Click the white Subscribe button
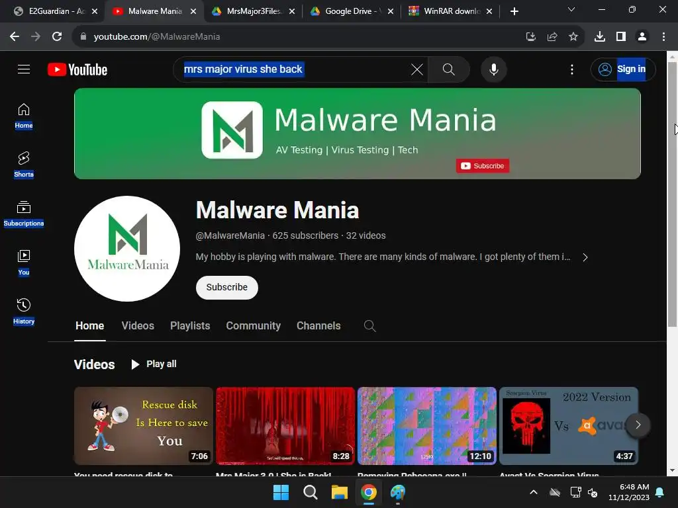This screenshot has height=508, width=678. (227, 287)
